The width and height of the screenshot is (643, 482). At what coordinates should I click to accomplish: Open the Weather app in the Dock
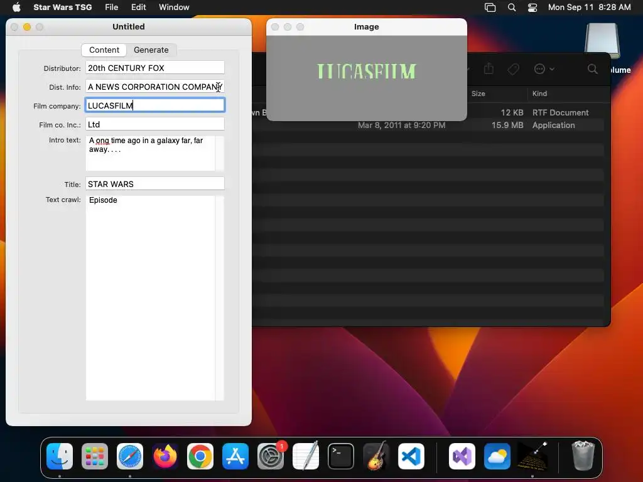coord(497,456)
